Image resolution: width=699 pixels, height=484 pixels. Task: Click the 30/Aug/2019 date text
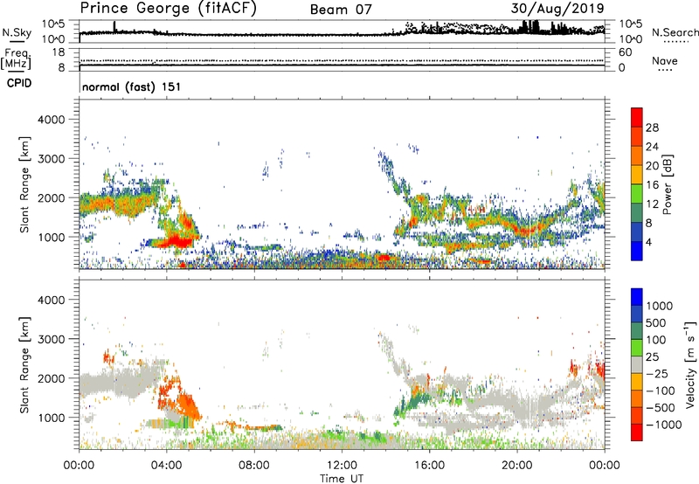(x=557, y=9)
